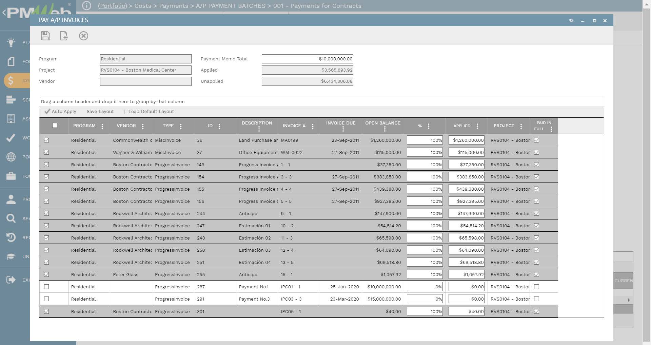
Task: Open the Portfolio breadcrumb link
Action: pyautogui.click(x=113, y=6)
